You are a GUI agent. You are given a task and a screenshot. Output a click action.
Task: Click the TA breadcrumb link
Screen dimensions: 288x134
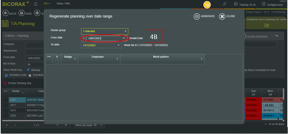pos(265,12)
